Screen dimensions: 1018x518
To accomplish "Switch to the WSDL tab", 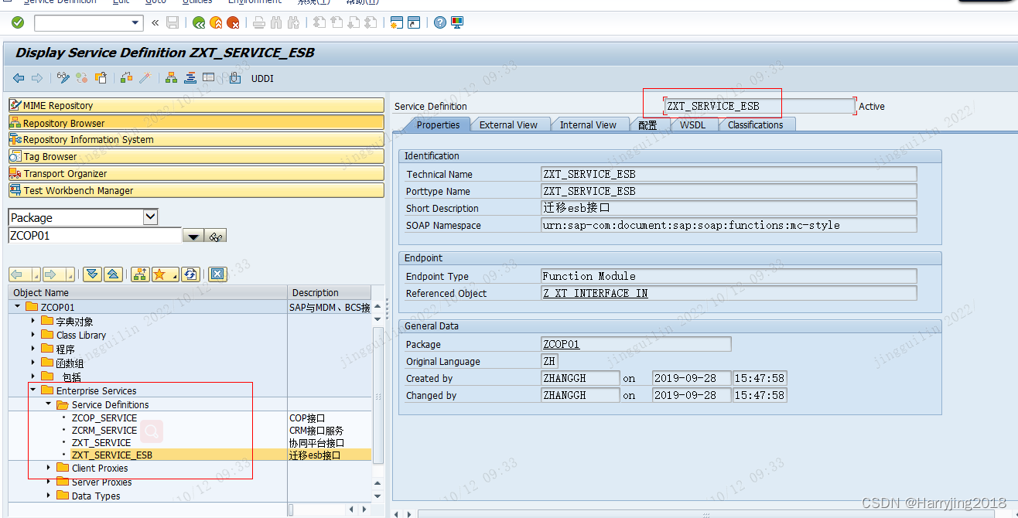I will 693,124.
